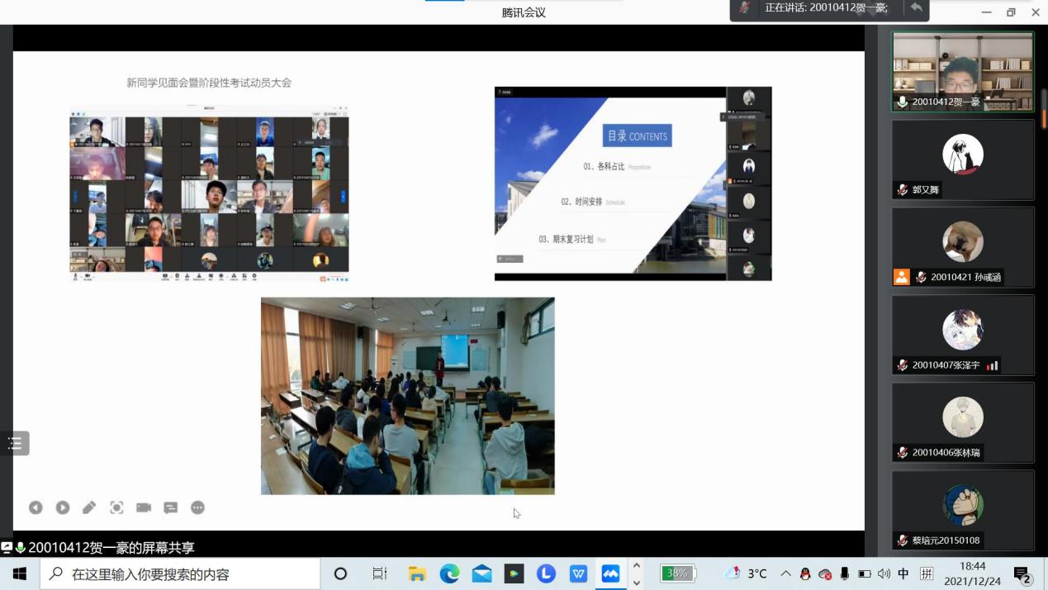The image size is (1048, 590).
Task: Open more options ellipsis in slide toolbar
Action: coord(197,507)
